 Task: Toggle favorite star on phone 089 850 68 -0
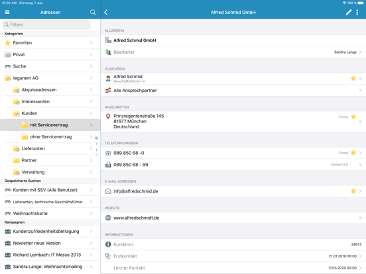353,153
